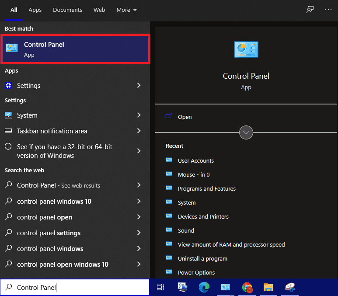The image size is (338, 296).
Task: Switch to the Apps filter tab
Action: [35, 10]
